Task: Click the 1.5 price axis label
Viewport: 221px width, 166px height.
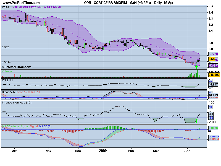Action: 211,7
